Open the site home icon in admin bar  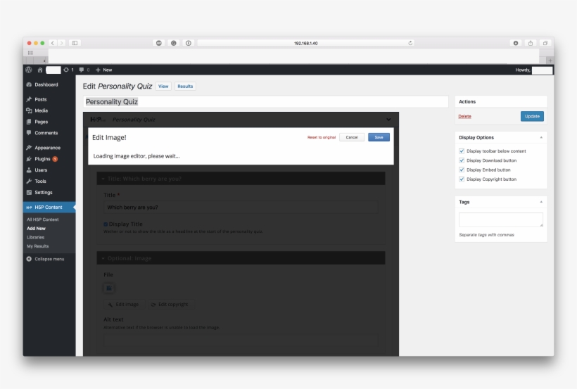click(40, 70)
